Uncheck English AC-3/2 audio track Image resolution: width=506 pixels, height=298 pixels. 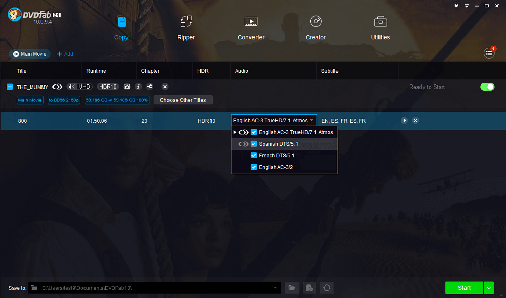coord(254,167)
